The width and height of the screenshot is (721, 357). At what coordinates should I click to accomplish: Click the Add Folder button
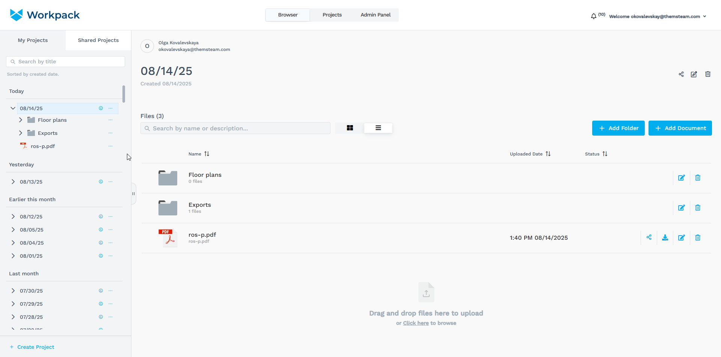pos(618,128)
